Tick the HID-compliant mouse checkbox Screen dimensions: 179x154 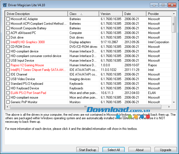[x=8, y=98]
